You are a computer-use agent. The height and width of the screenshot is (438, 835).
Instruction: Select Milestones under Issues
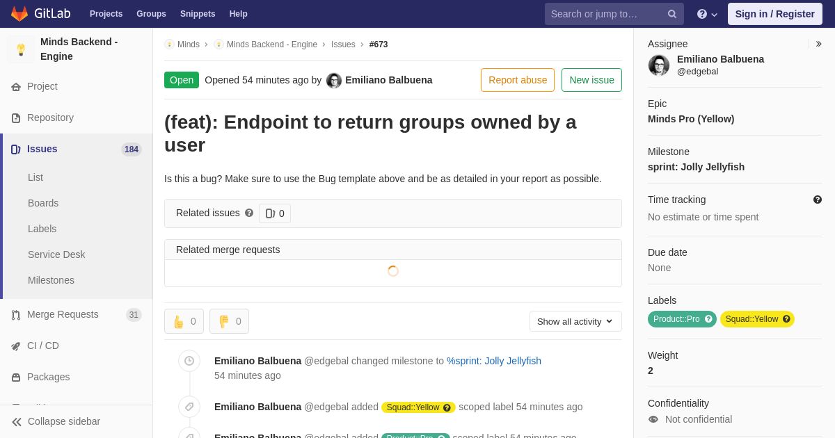[x=51, y=280]
